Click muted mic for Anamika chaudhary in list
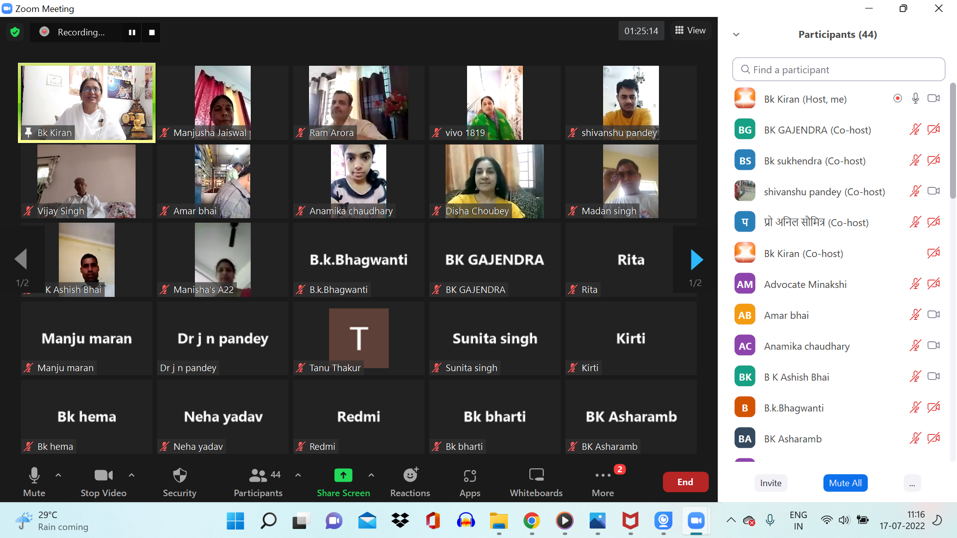 (916, 346)
